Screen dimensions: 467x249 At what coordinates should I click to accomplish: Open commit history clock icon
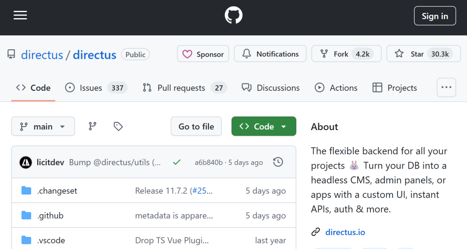pos(278,162)
